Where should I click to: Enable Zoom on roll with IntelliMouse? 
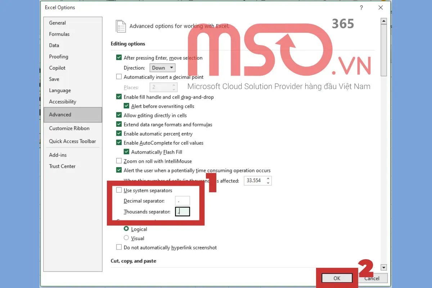click(119, 161)
